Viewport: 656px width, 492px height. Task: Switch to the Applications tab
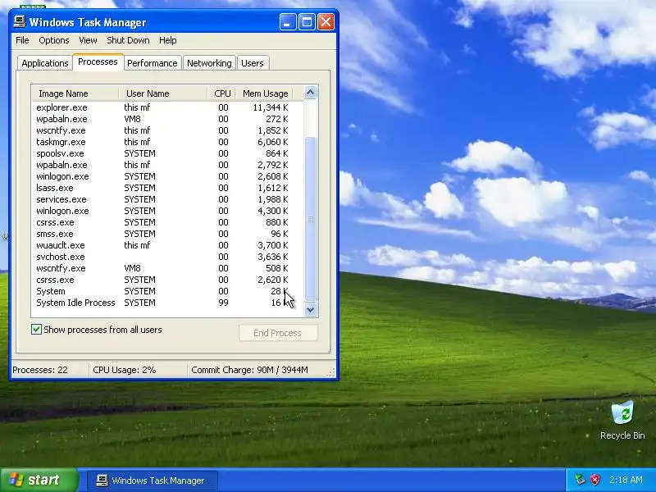(x=45, y=63)
